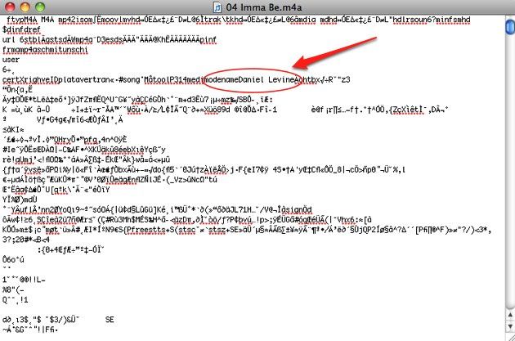
Task: Click the standalone SE text near the bottom
Action: point(110,319)
